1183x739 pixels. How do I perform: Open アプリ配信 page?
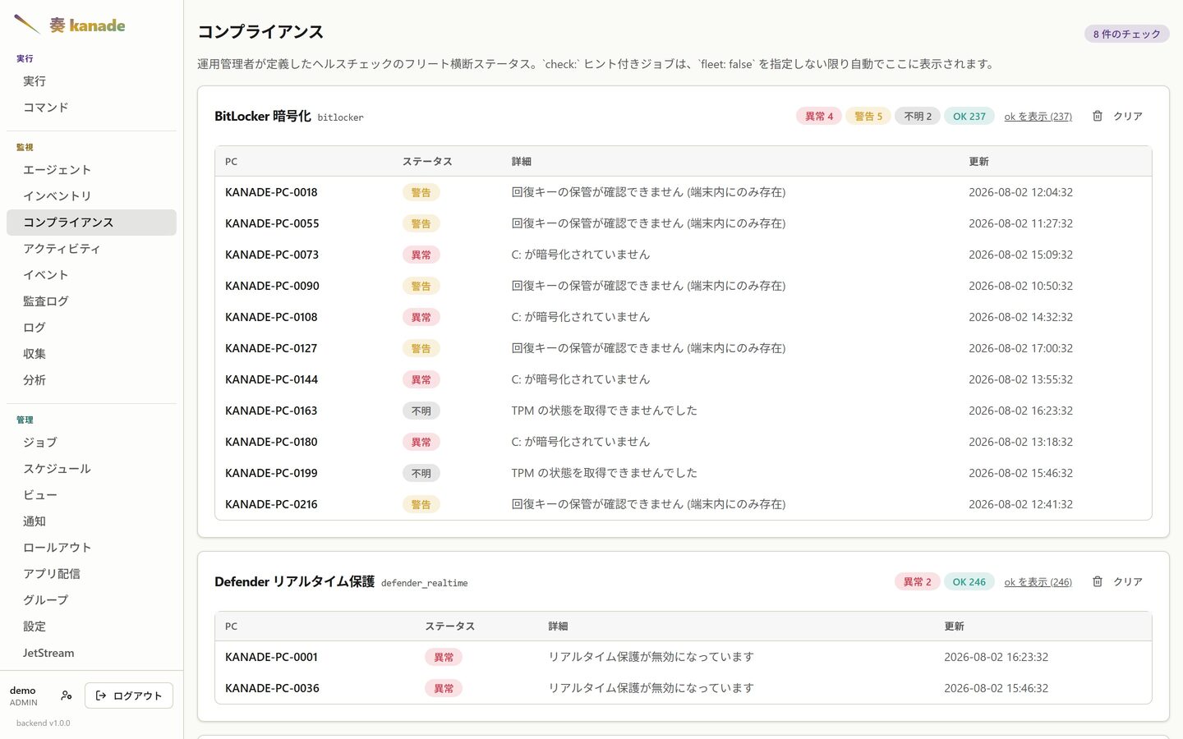91,574
